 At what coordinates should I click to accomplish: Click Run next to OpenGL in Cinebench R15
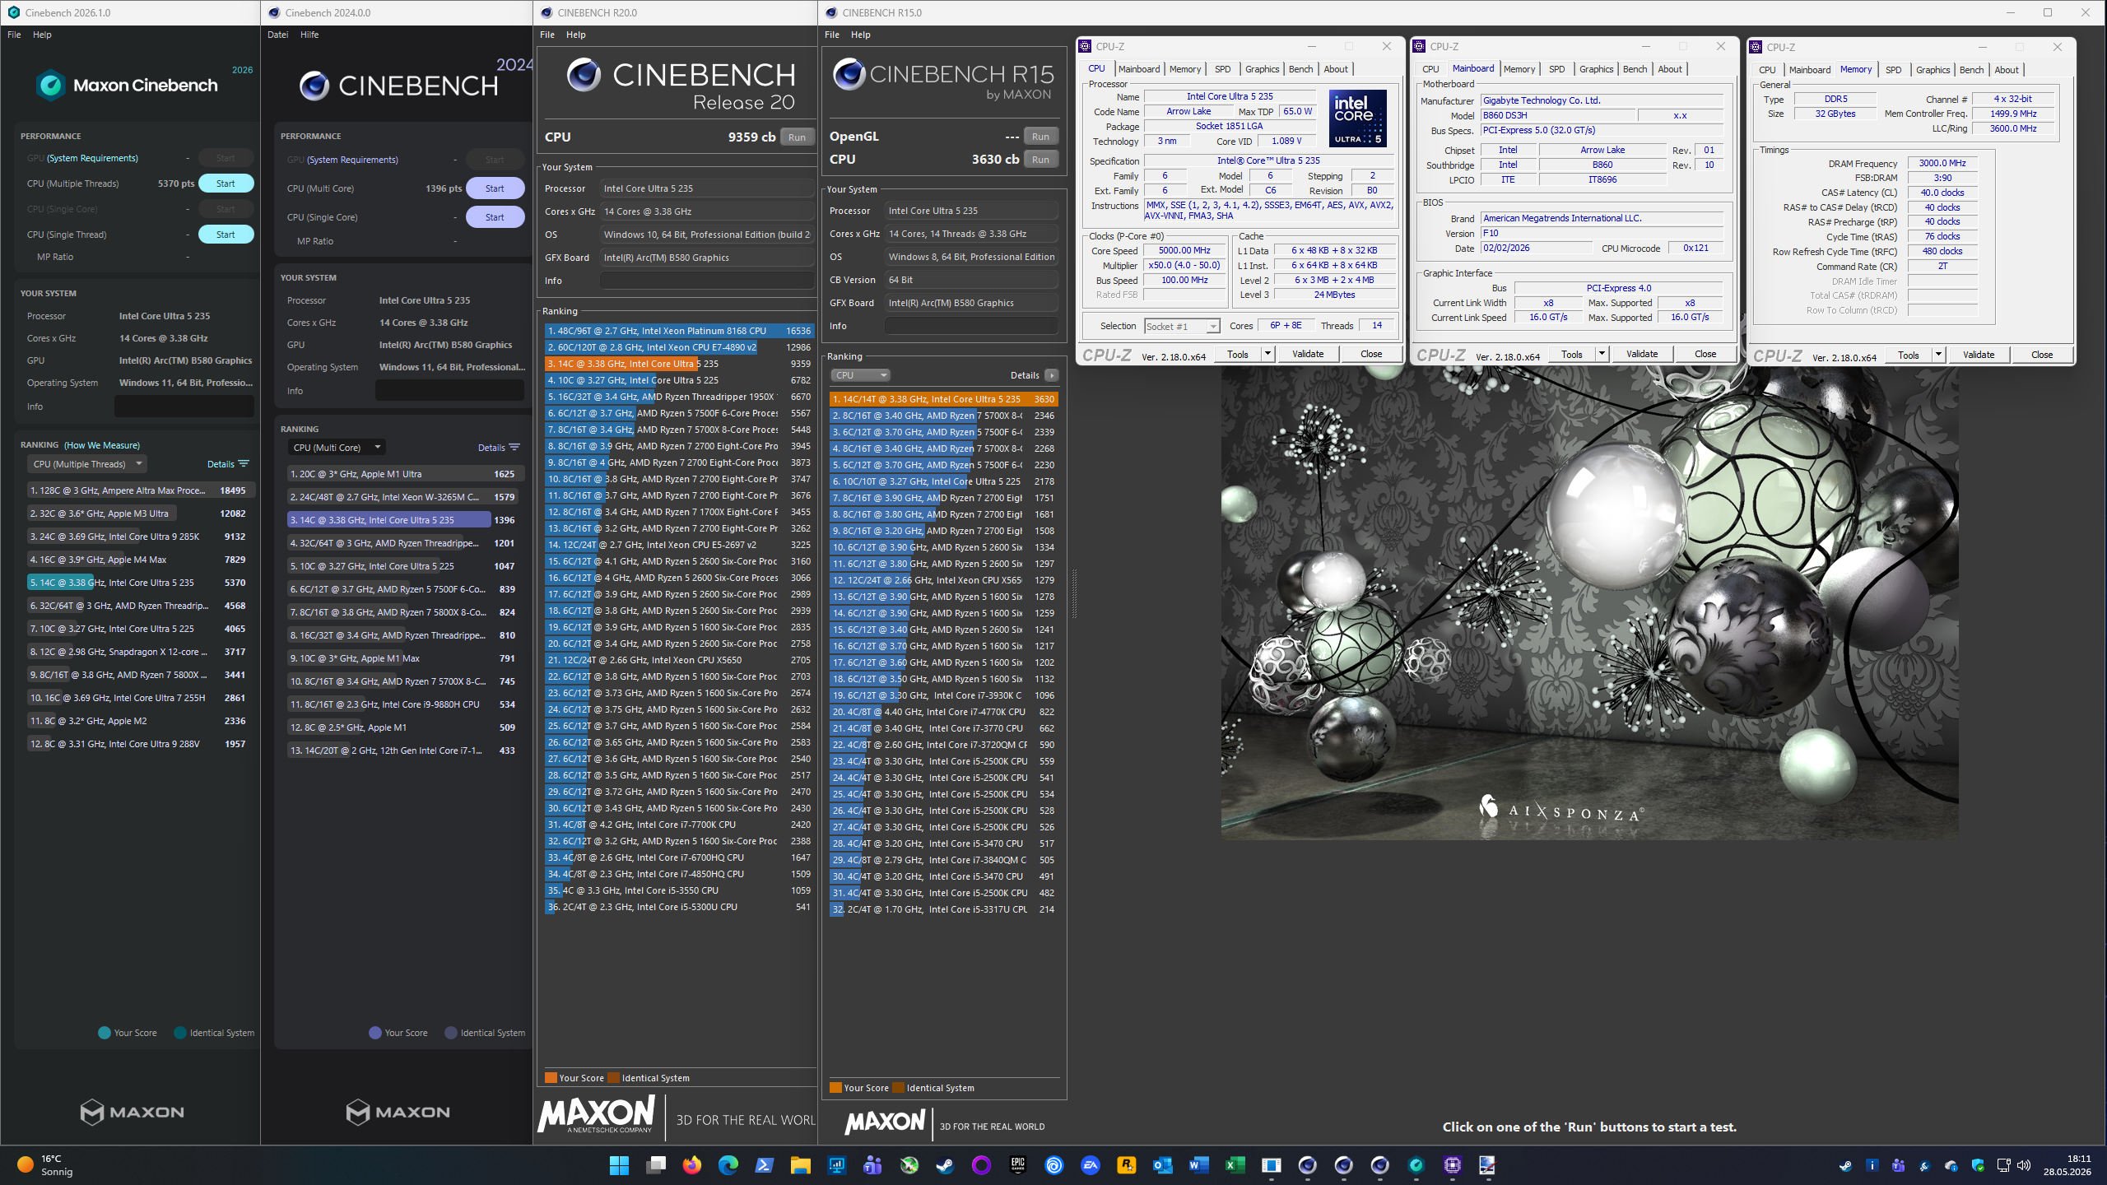pos(1040,137)
